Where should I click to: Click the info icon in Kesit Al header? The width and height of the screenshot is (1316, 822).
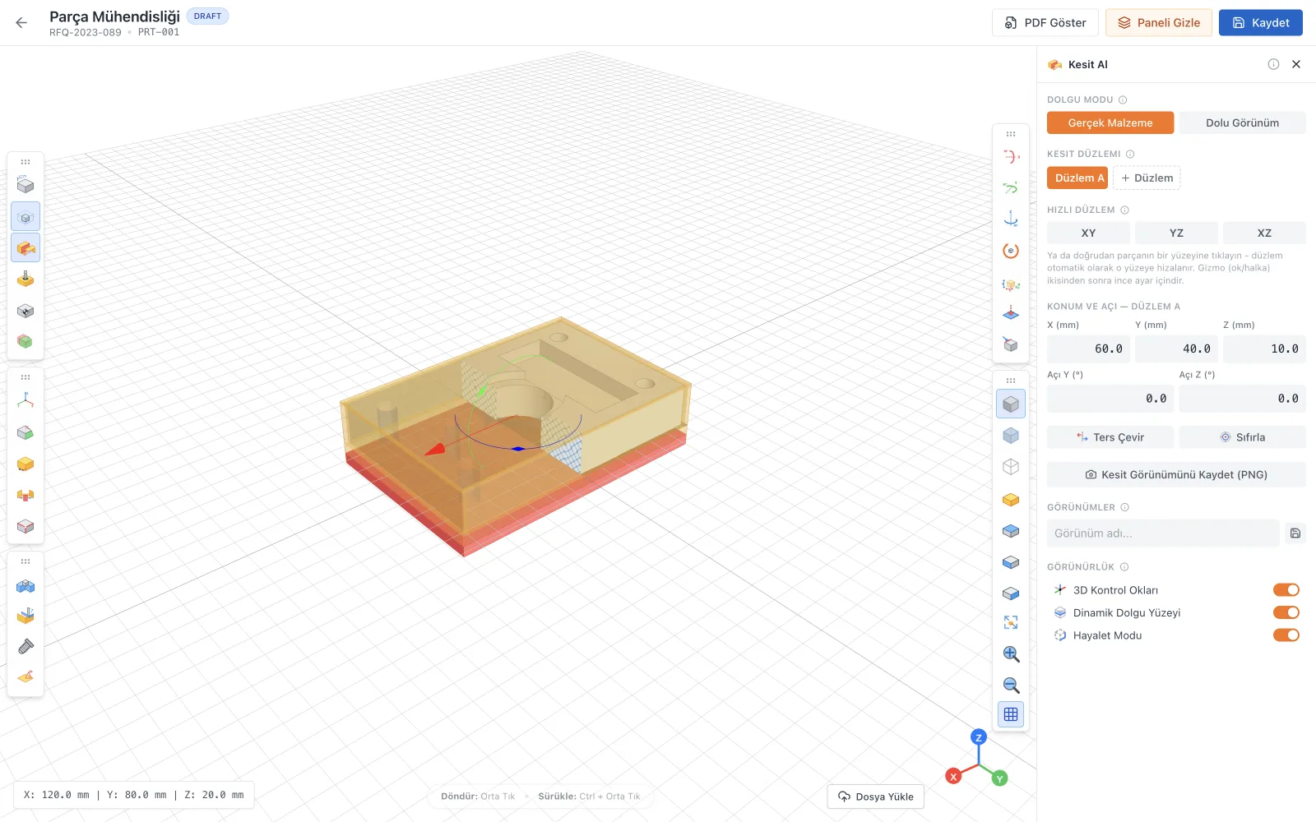[x=1273, y=64]
